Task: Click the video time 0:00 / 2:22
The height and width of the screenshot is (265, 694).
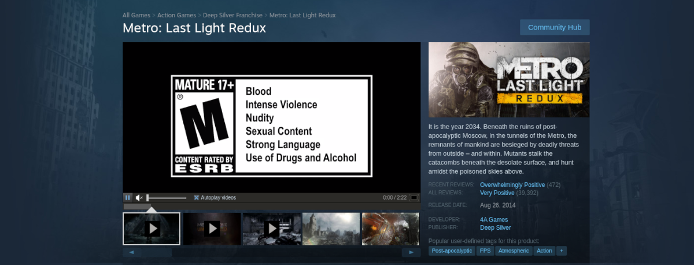Action: pos(394,198)
